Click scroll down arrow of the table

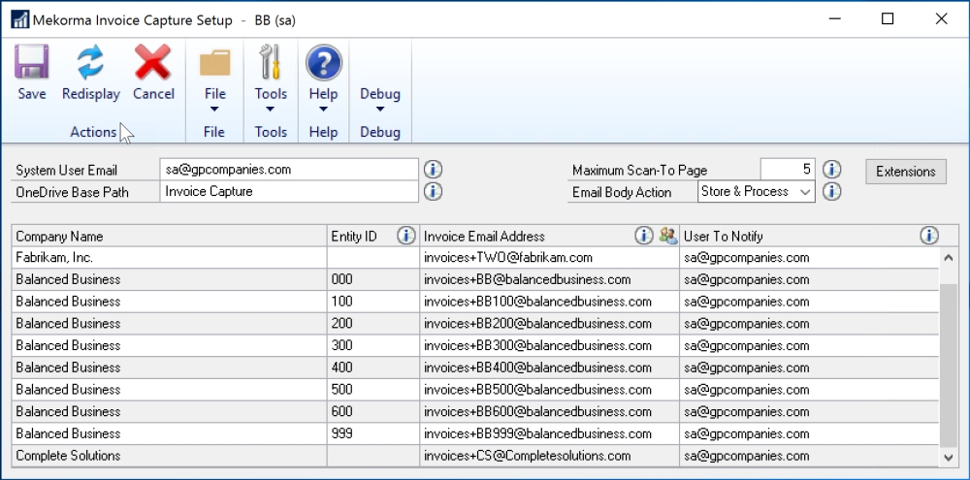(949, 457)
